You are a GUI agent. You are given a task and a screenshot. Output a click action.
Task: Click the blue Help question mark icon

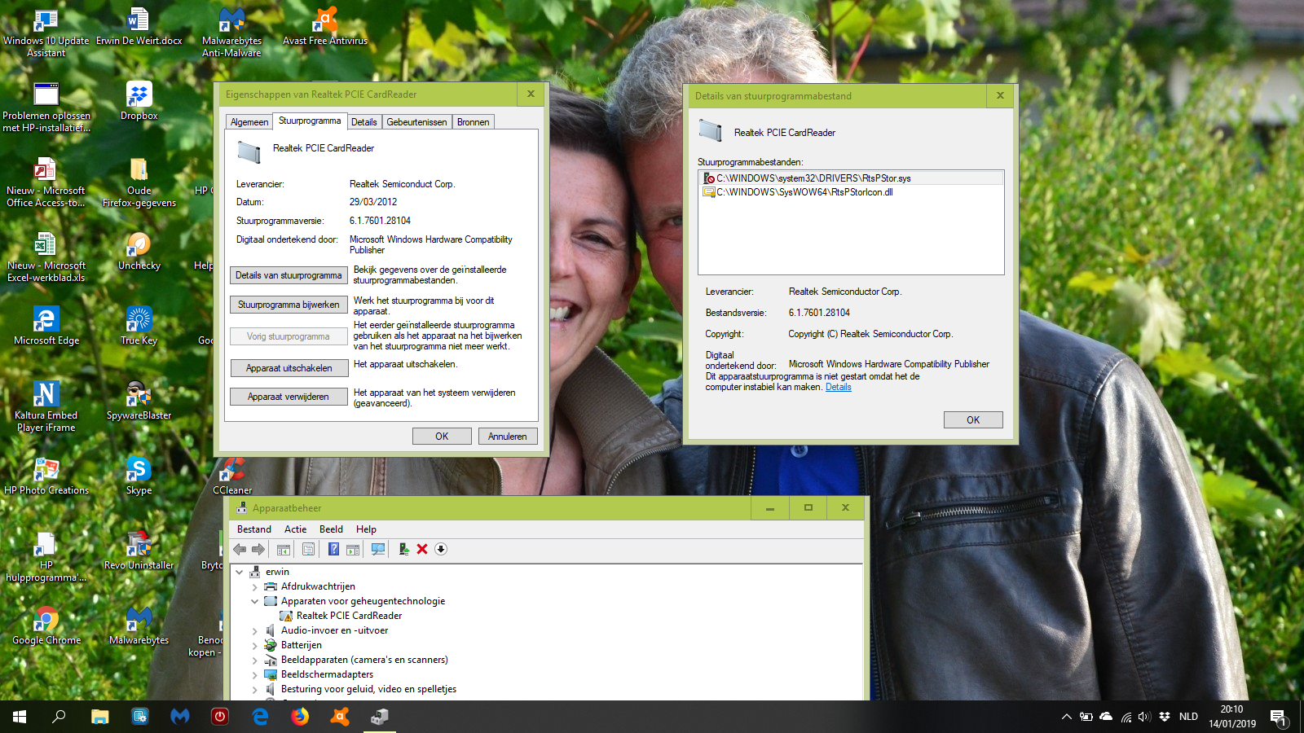333,549
